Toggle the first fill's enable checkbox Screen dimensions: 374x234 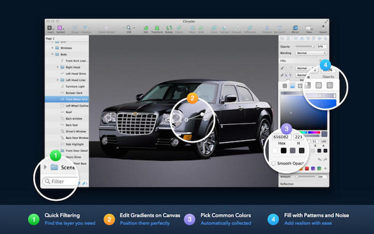(282, 68)
